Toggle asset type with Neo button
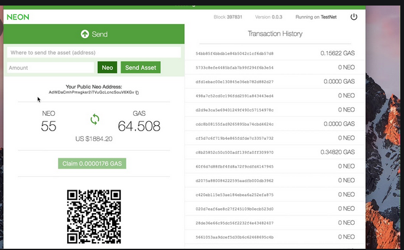The image size is (404, 250). pos(107,68)
